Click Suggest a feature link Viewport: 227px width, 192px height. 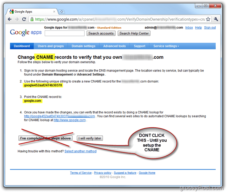pyautogui.click(x=125, y=173)
